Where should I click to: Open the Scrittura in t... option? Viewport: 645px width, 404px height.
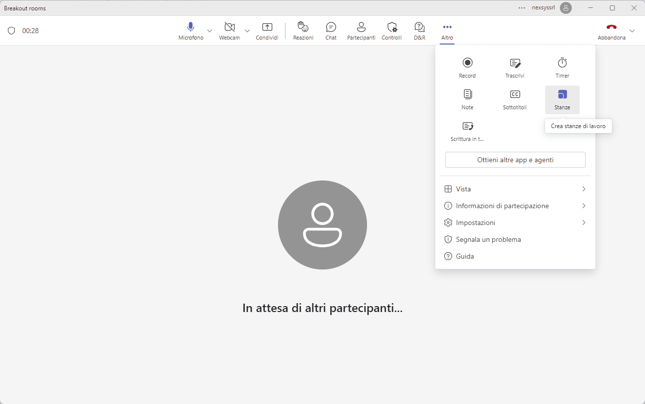click(x=467, y=132)
